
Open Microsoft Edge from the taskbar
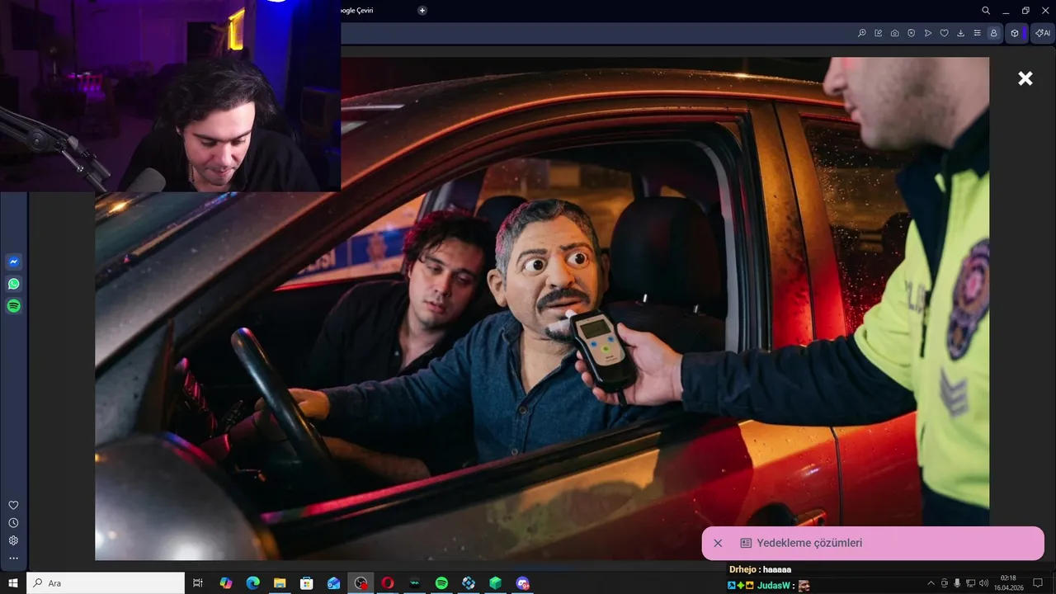click(x=253, y=583)
